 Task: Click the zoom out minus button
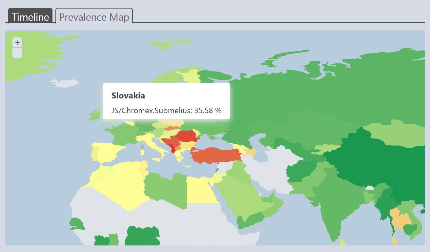pos(17,53)
